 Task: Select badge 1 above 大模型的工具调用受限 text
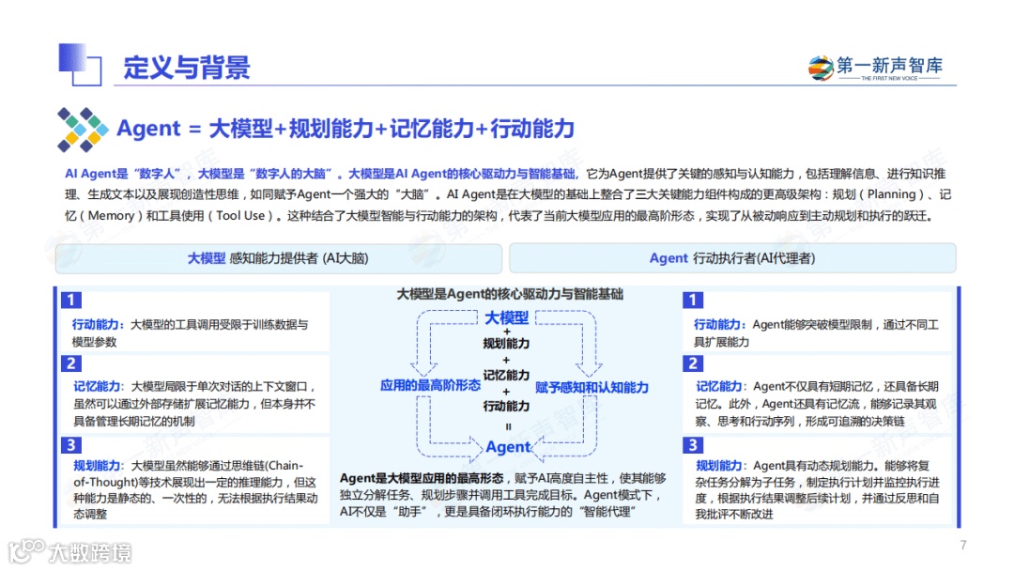click(71, 300)
